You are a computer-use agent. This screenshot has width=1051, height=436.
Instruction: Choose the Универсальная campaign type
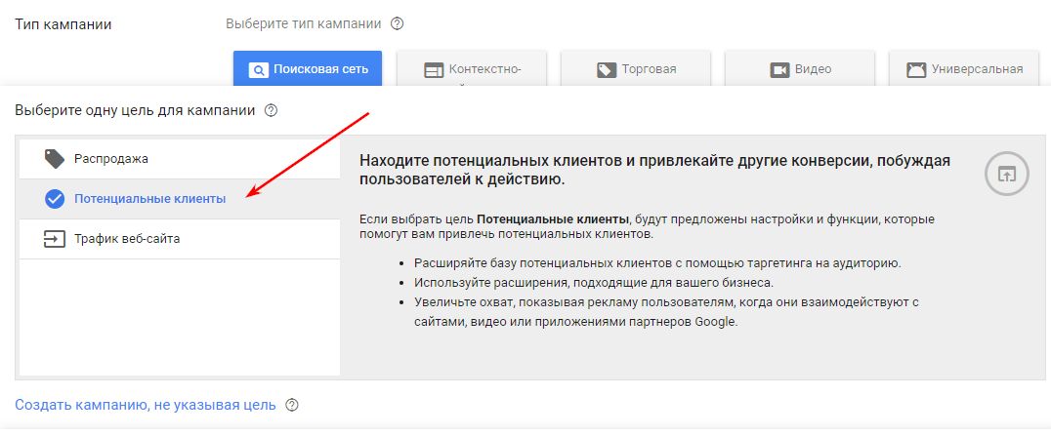[x=964, y=68]
